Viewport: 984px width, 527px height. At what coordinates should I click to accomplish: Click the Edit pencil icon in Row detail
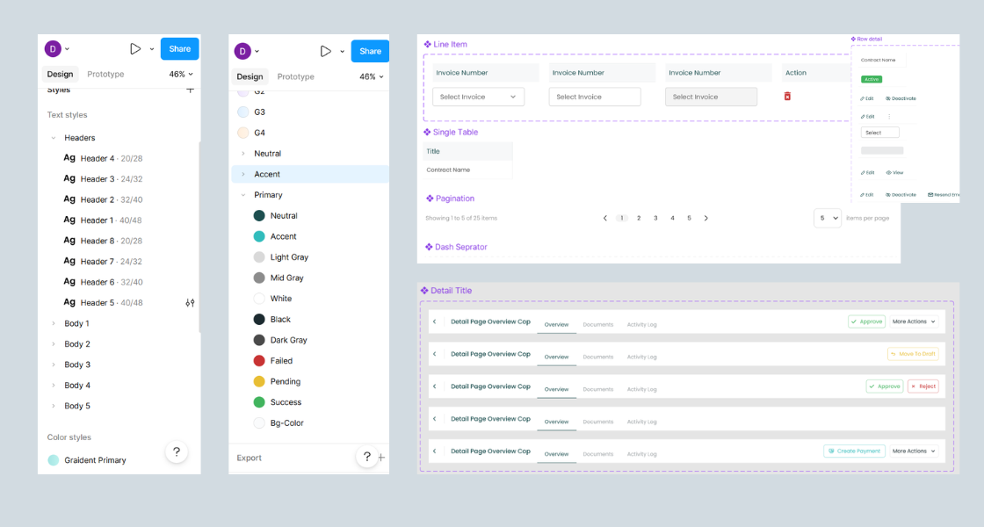click(x=863, y=98)
